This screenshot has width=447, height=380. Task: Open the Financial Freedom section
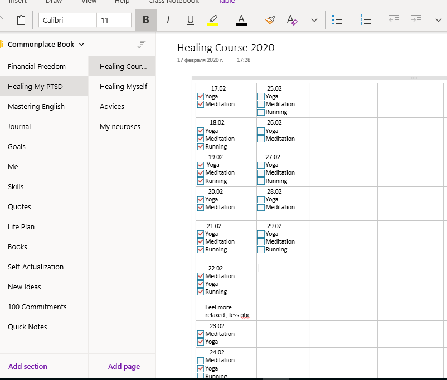point(37,67)
